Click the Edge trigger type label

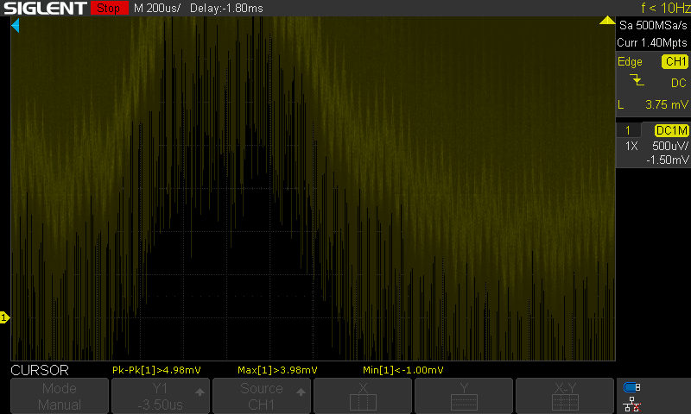point(630,61)
